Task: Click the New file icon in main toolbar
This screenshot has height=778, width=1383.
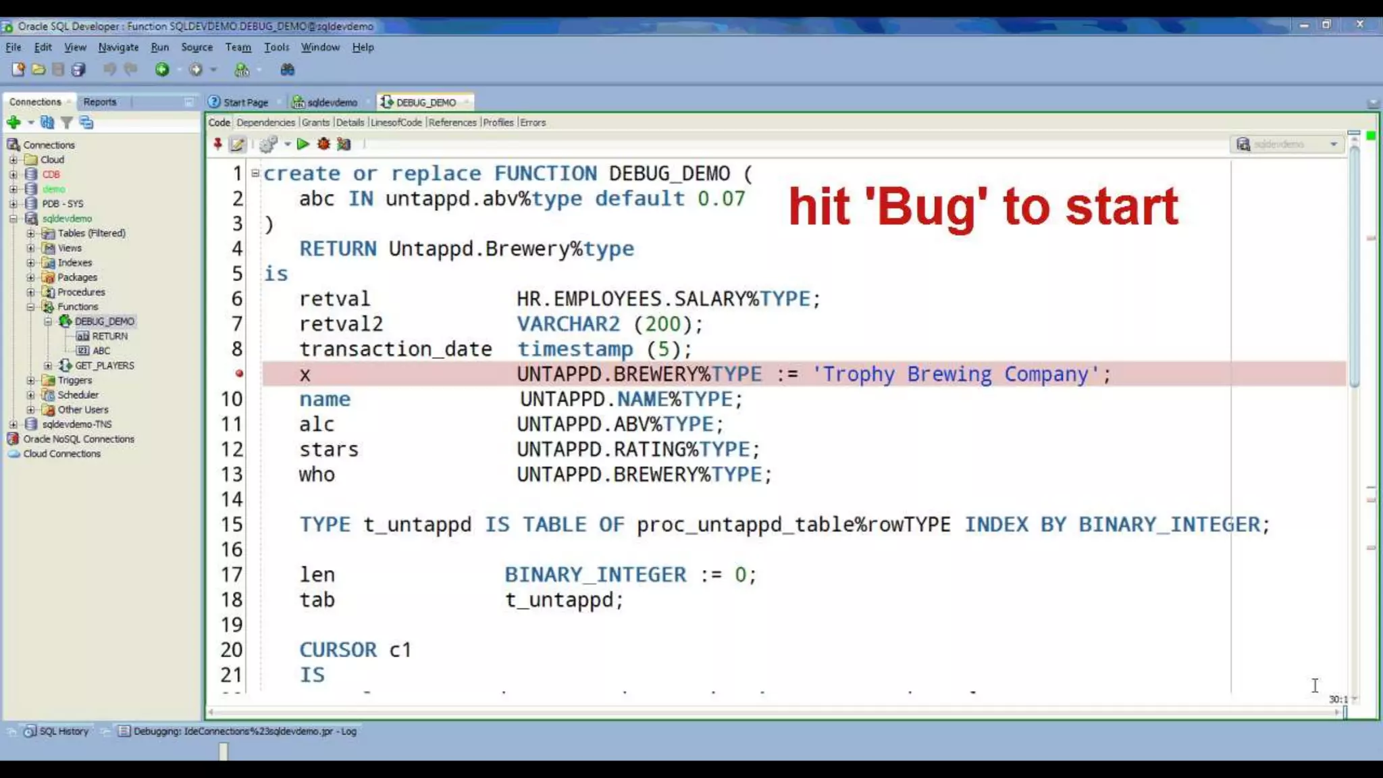Action: [x=18, y=70]
